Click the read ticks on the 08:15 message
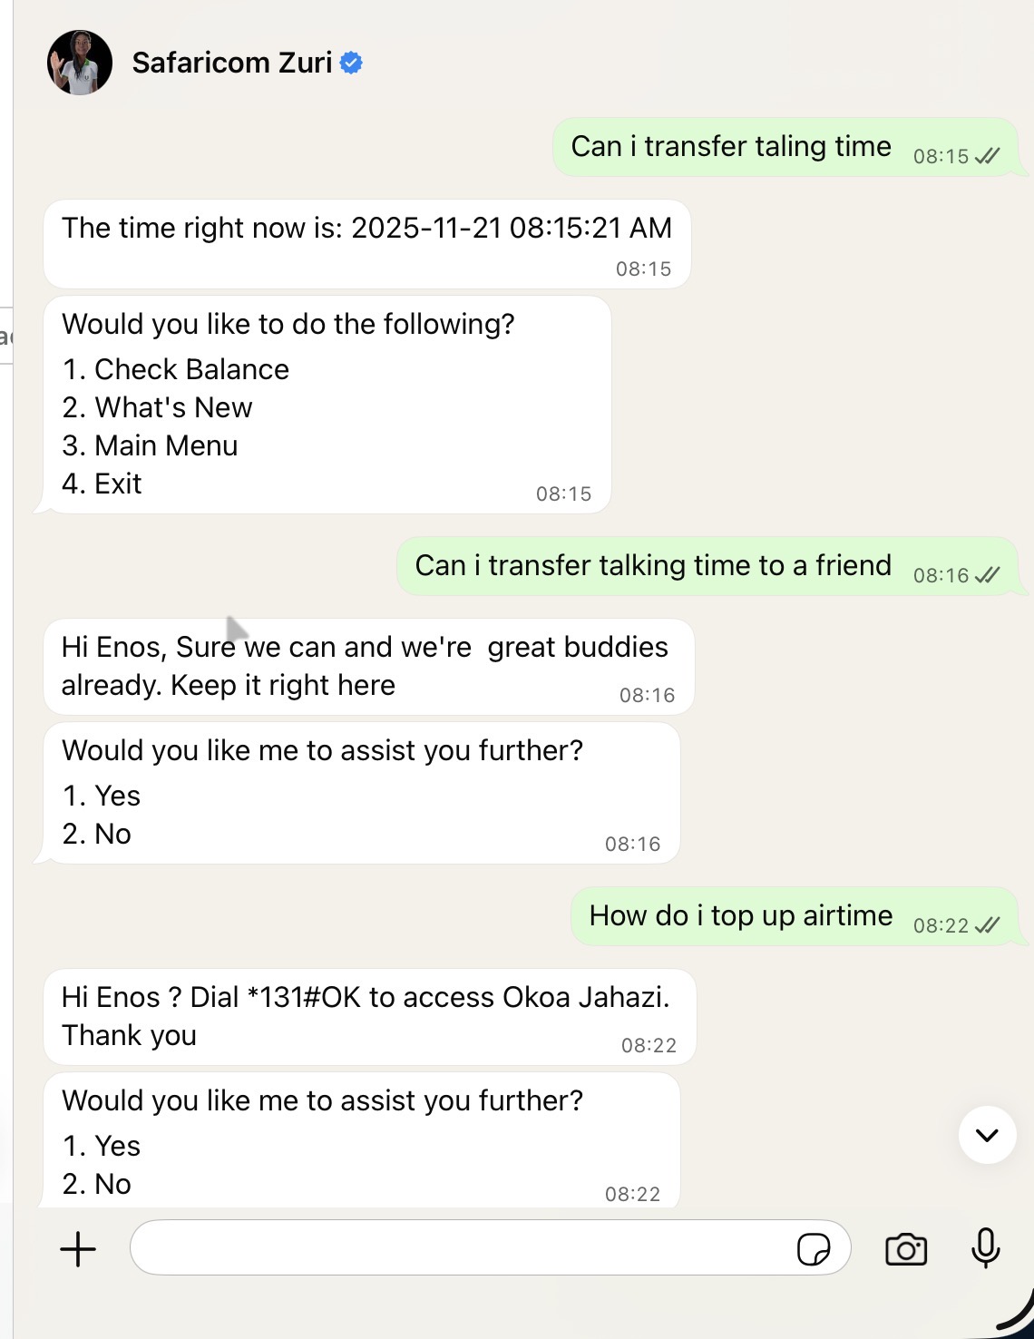 pos(987,156)
